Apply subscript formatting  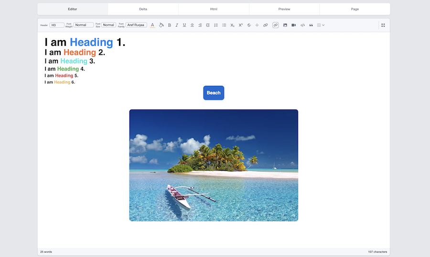(232, 25)
